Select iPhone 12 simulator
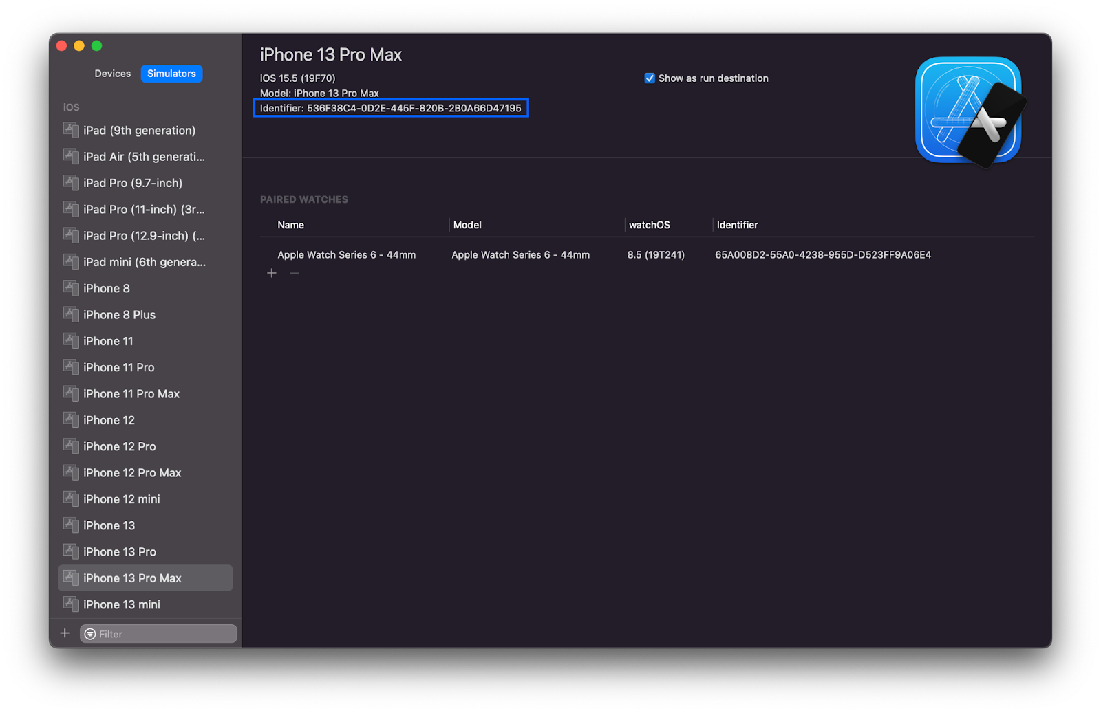The height and width of the screenshot is (713, 1101). 145,420
